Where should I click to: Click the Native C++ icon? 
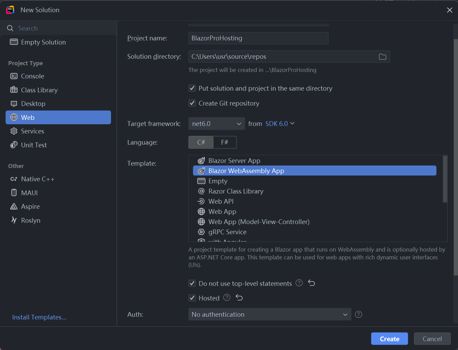tap(14, 179)
